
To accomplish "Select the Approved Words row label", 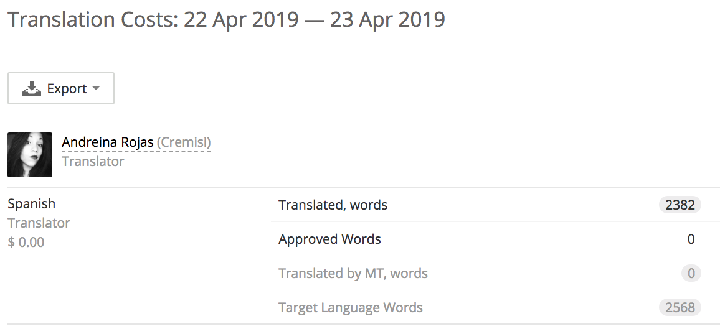I will pos(329,239).
